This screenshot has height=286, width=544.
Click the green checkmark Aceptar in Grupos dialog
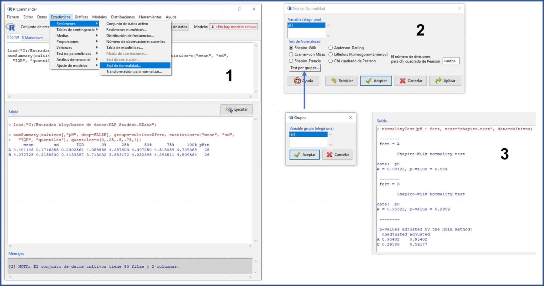coord(297,155)
